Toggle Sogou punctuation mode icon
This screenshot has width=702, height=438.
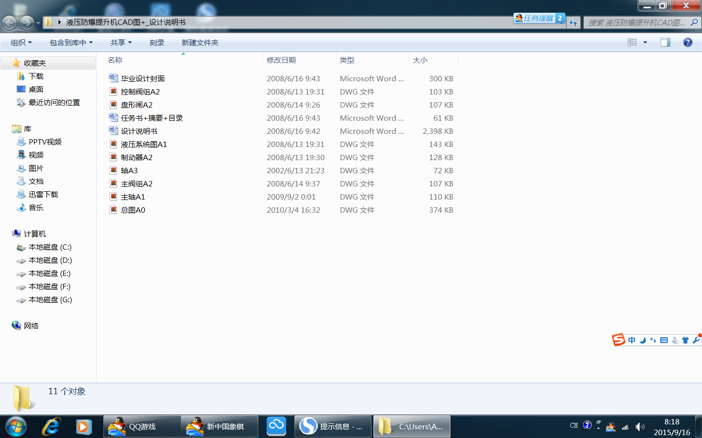653,340
